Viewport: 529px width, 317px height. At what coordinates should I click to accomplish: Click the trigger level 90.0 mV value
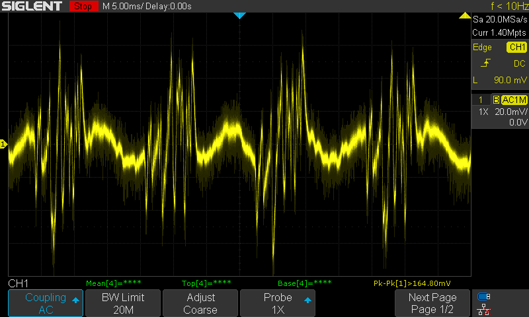pos(510,80)
